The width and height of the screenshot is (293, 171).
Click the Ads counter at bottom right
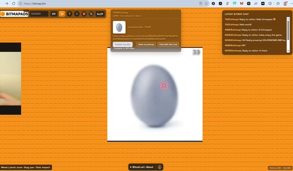coord(287,168)
